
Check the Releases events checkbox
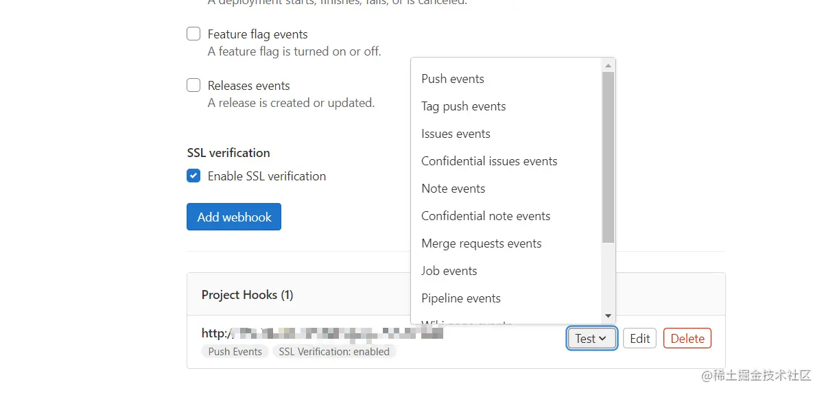point(193,85)
